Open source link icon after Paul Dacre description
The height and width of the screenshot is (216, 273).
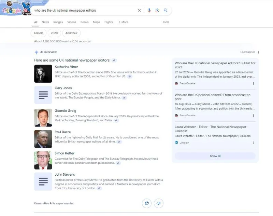pyautogui.click(x=119, y=141)
